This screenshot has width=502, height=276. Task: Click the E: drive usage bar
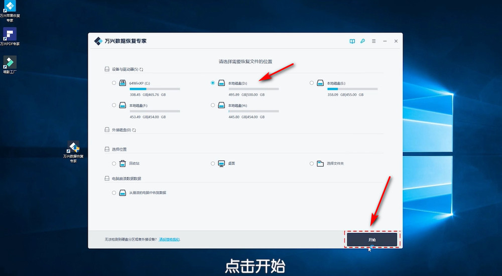click(352, 89)
